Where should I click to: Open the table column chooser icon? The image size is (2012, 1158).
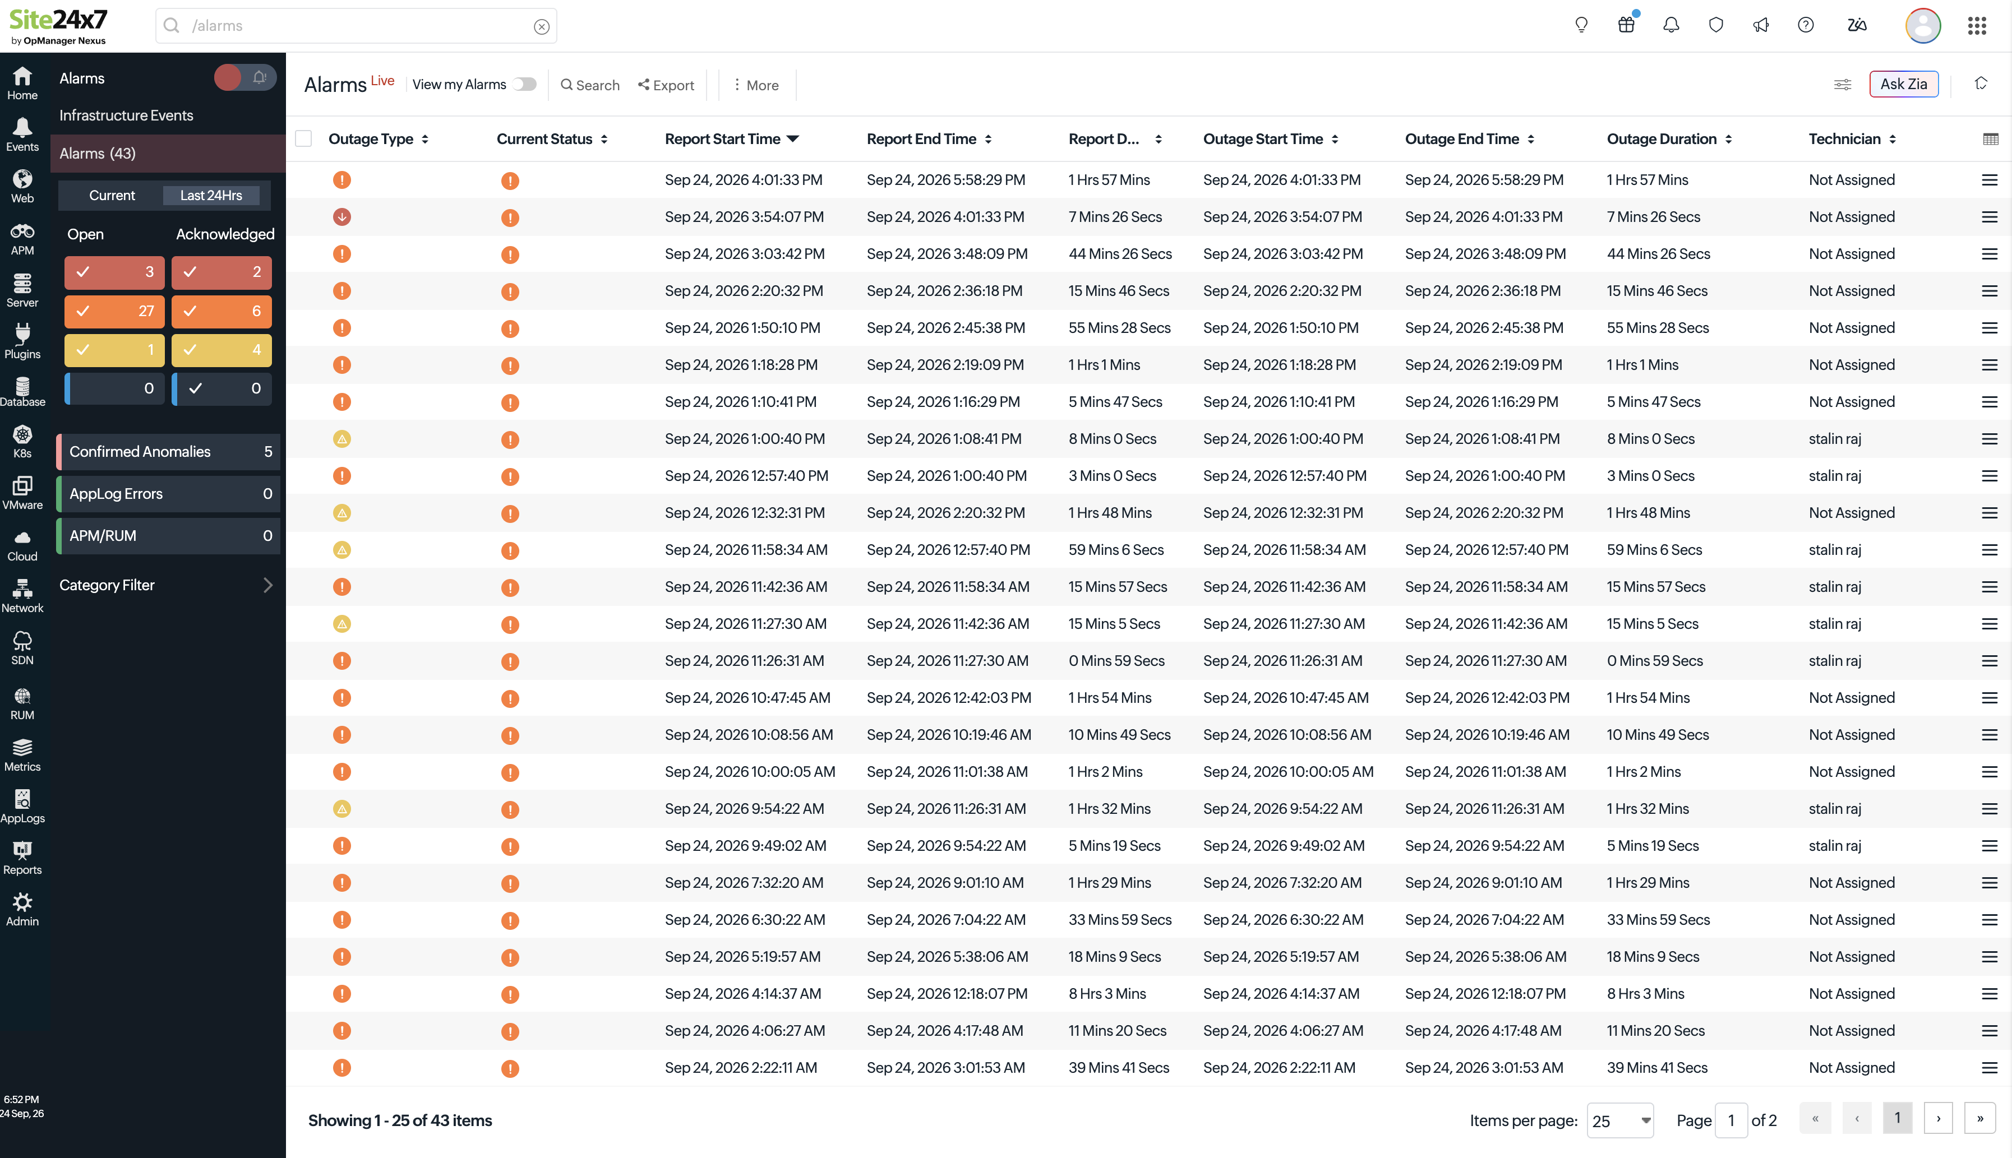tap(1991, 139)
